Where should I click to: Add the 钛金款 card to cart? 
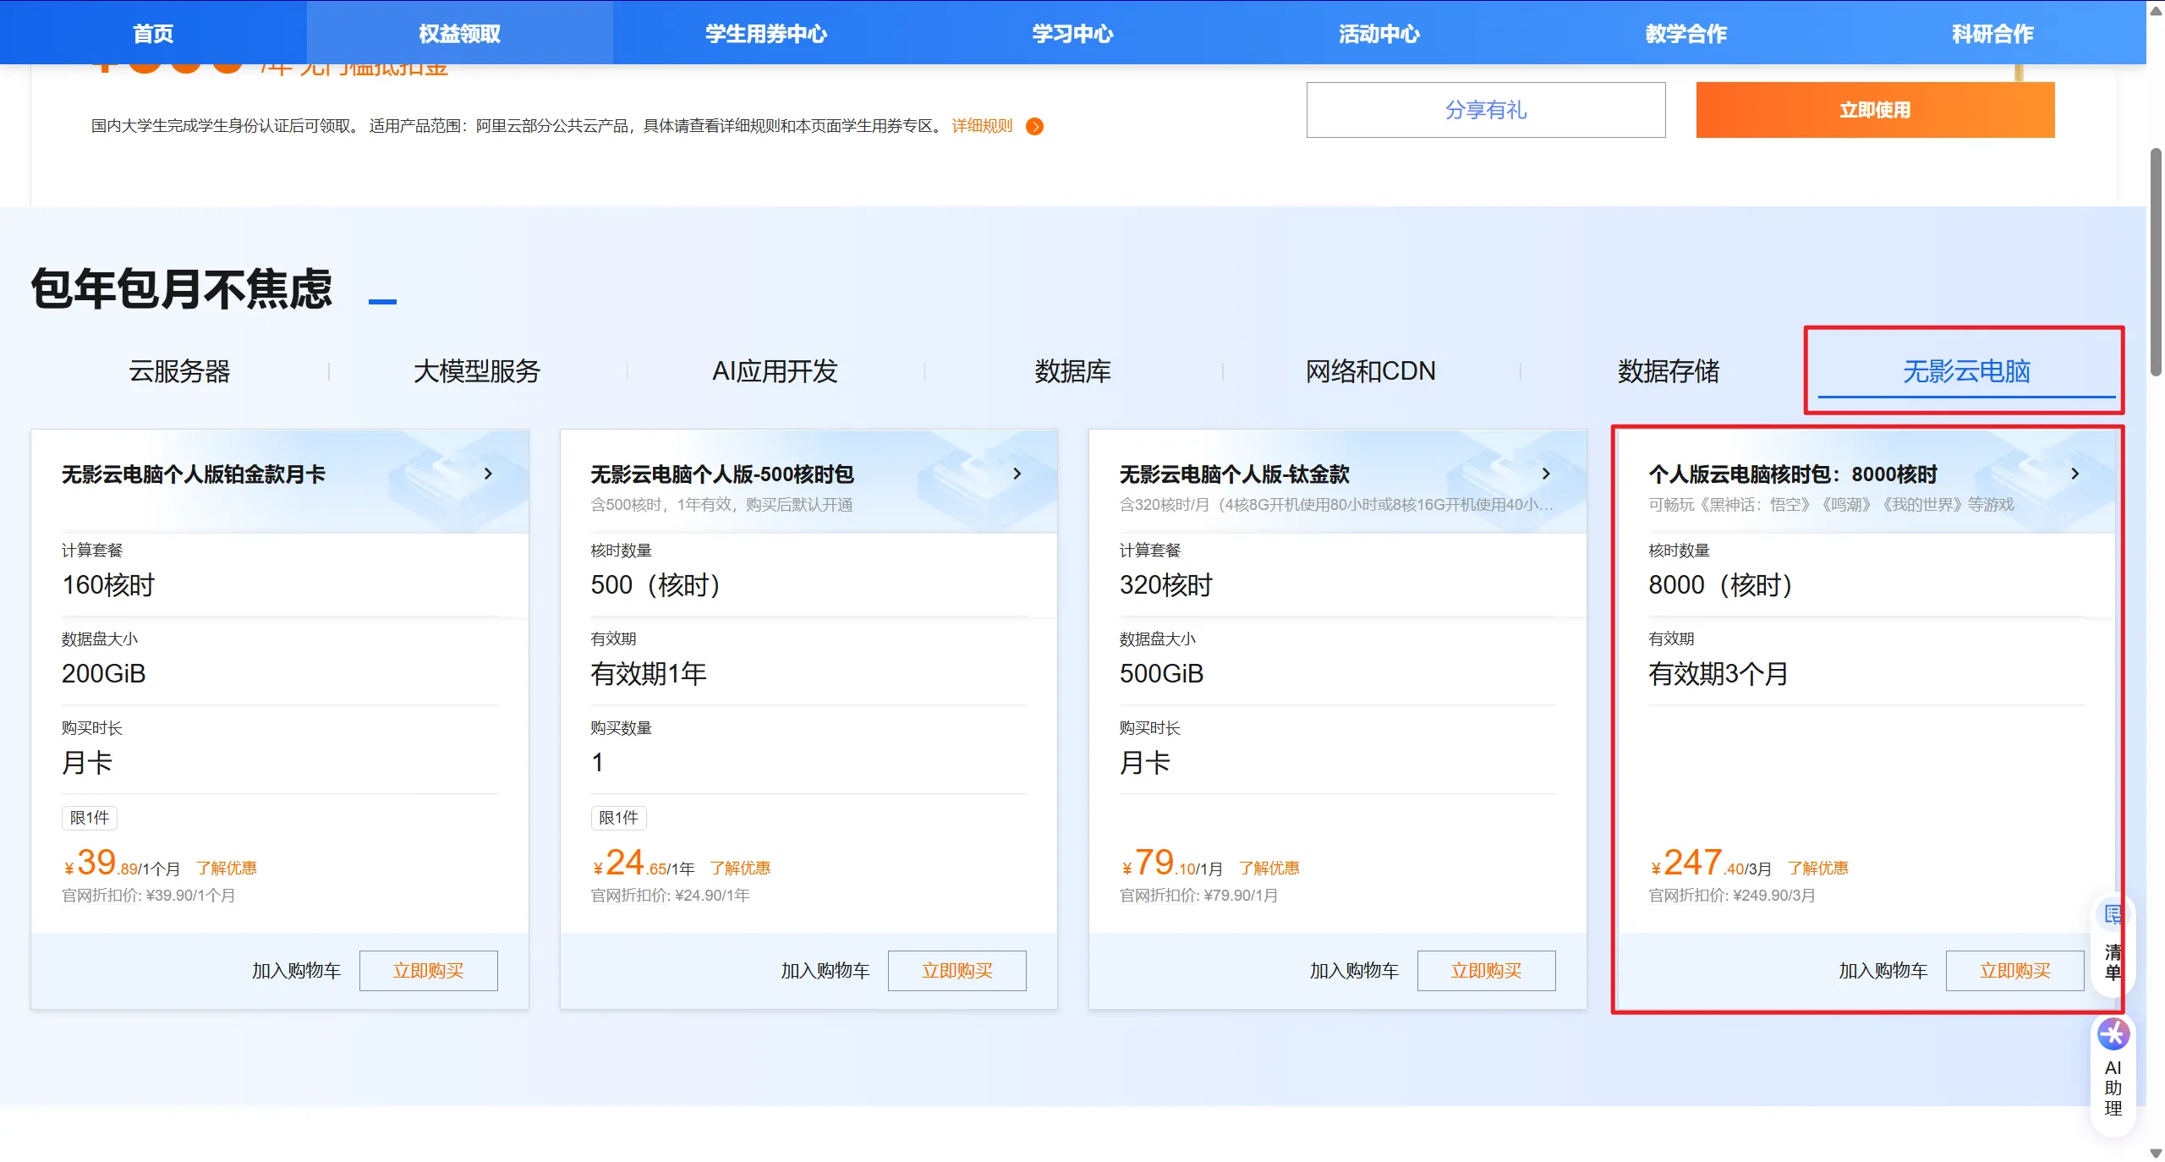click(x=1353, y=971)
